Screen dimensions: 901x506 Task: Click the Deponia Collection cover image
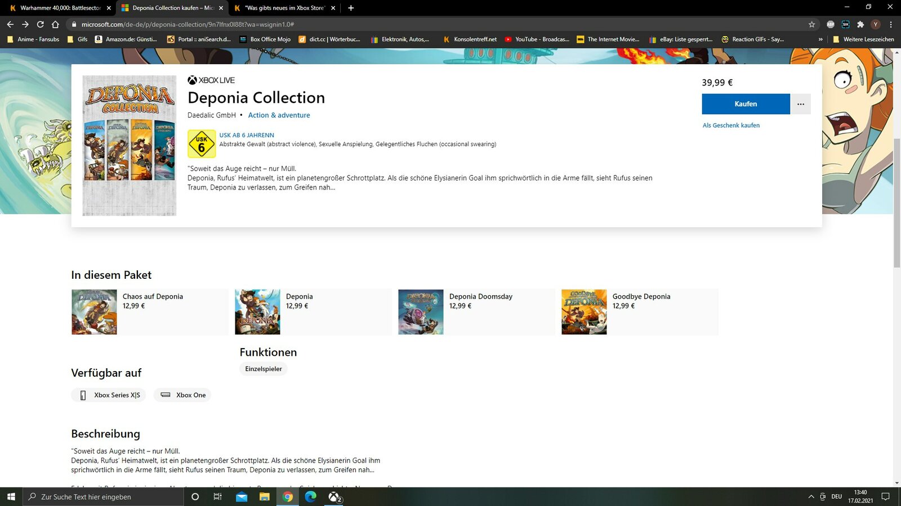129,146
